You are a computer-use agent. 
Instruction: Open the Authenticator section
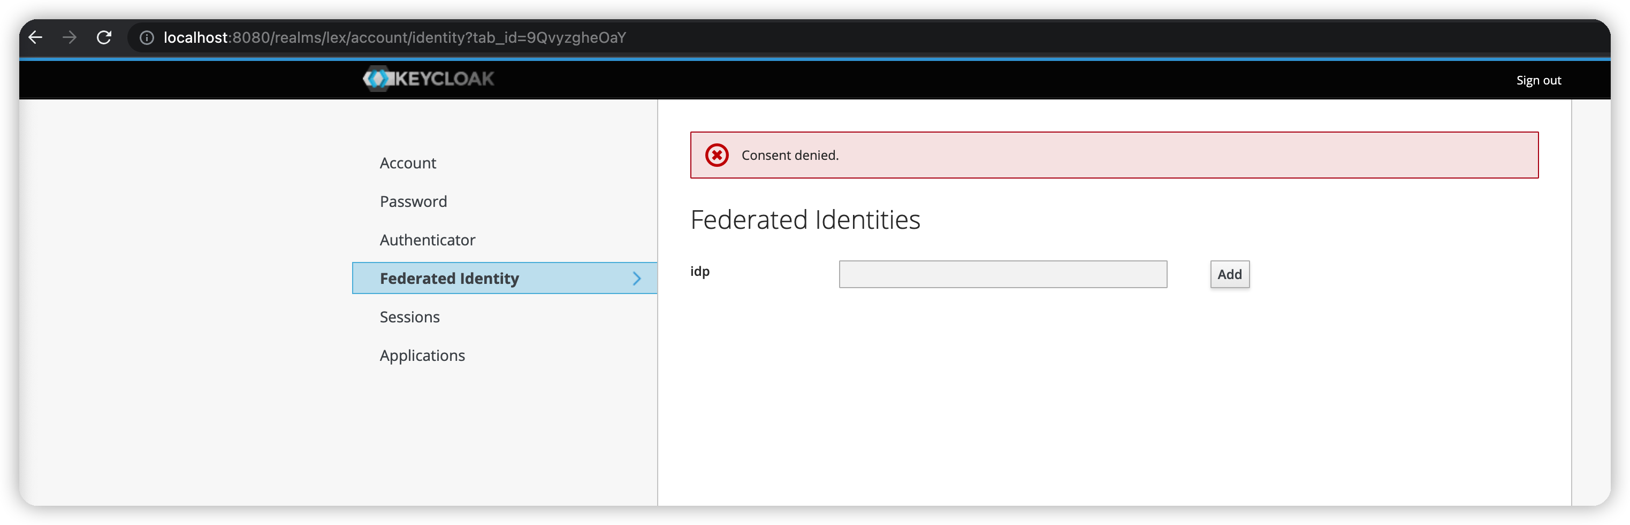pyautogui.click(x=428, y=240)
